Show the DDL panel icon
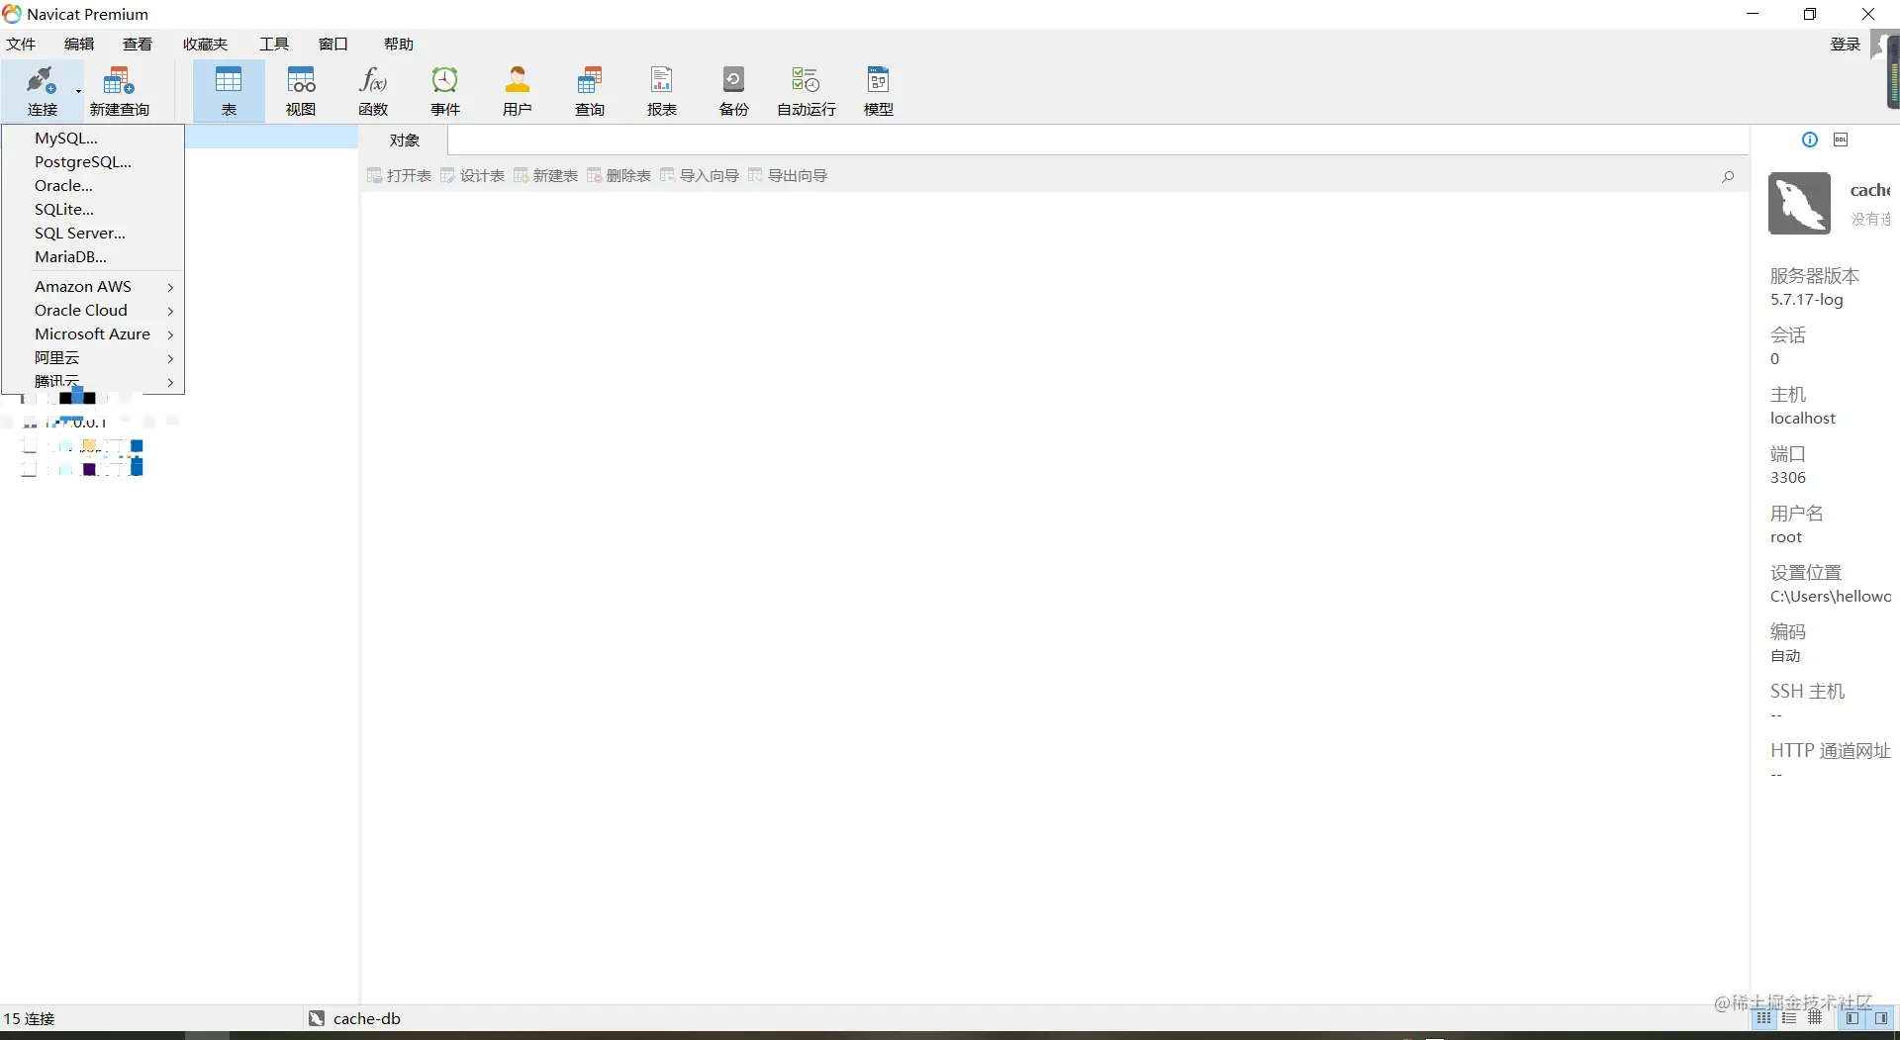This screenshot has height=1040, width=1900. click(x=1841, y=140)
